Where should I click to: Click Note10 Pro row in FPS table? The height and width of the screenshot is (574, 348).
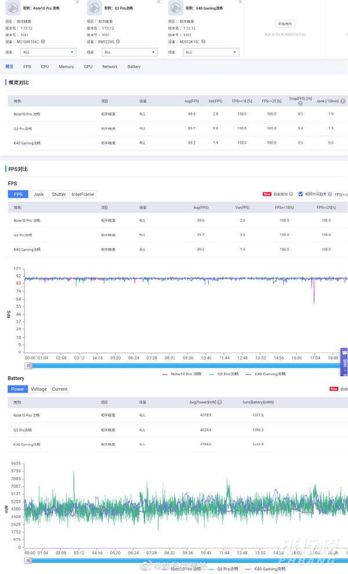(x=177, y=220)
